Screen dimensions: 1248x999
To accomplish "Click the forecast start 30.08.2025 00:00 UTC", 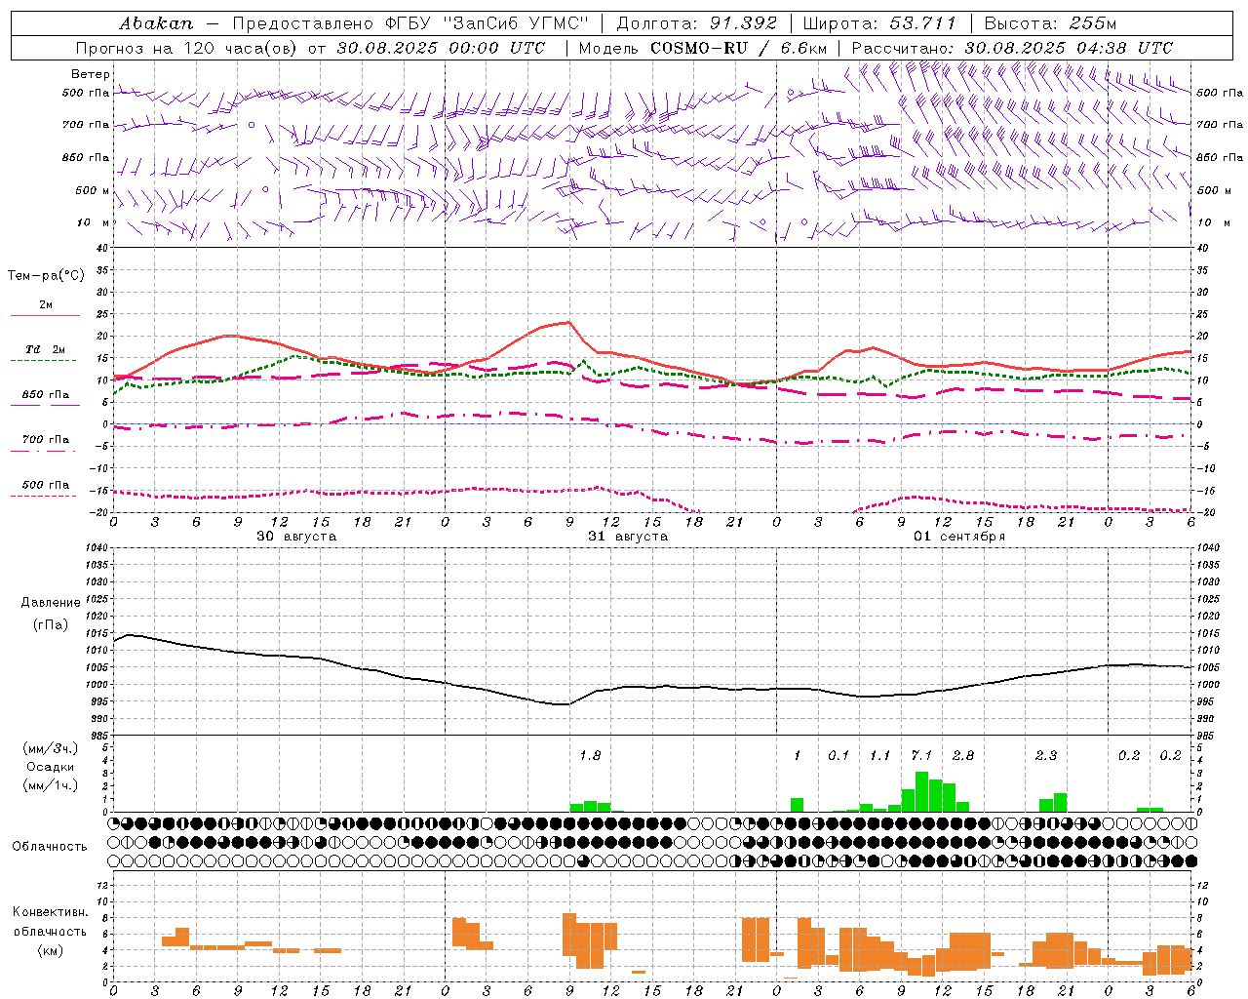I will pyautogui.click(x=442, y=48).
